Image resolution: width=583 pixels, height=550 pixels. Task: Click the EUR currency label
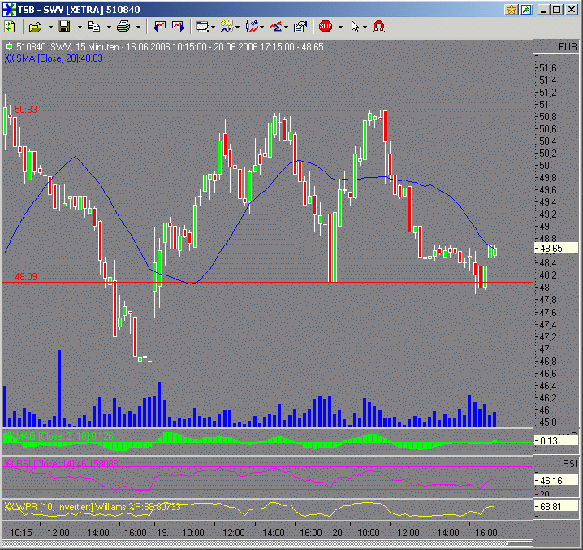(568, 47)
